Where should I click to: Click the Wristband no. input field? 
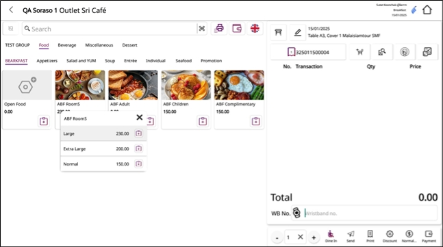(370, 213)
